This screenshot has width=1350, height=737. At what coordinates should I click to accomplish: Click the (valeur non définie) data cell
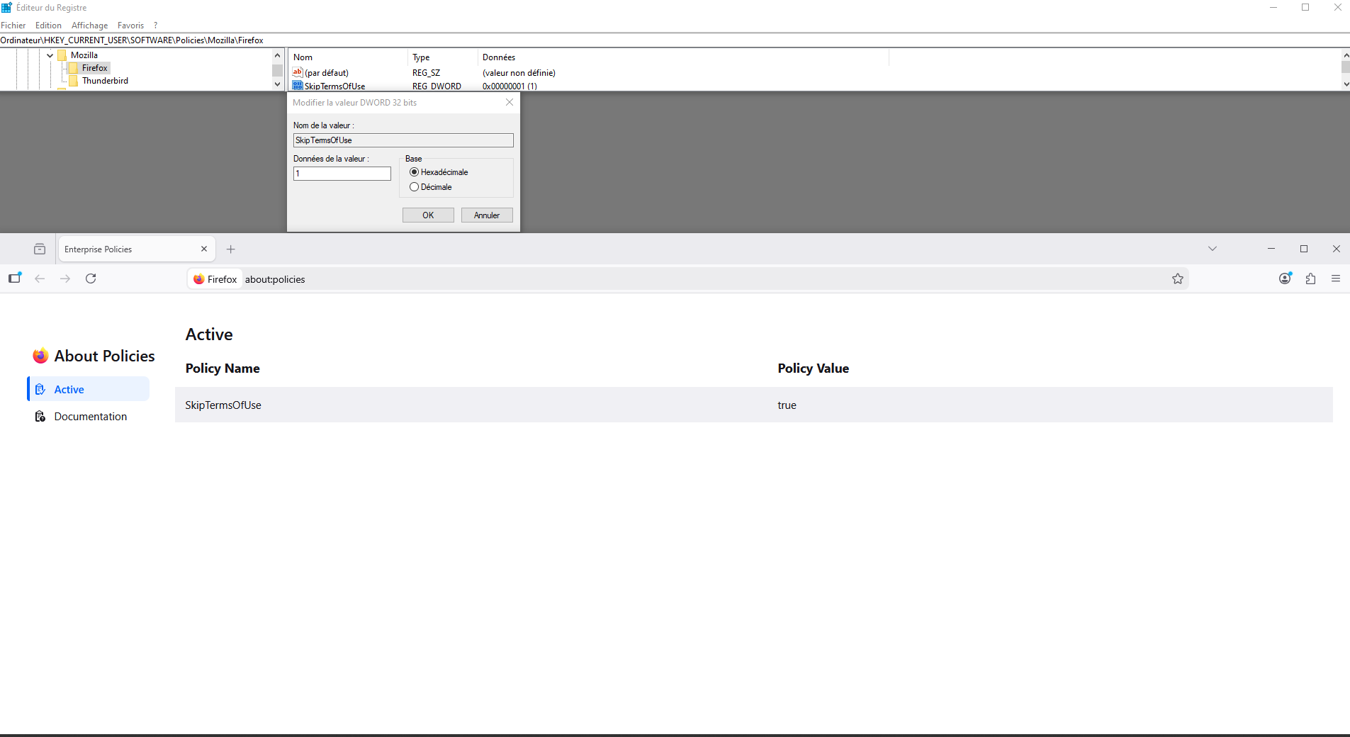(519, 73)
